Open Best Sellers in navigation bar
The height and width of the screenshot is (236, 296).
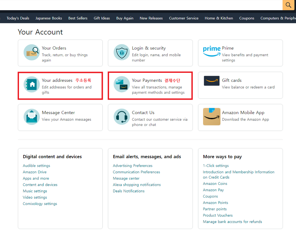pos(78,18)
